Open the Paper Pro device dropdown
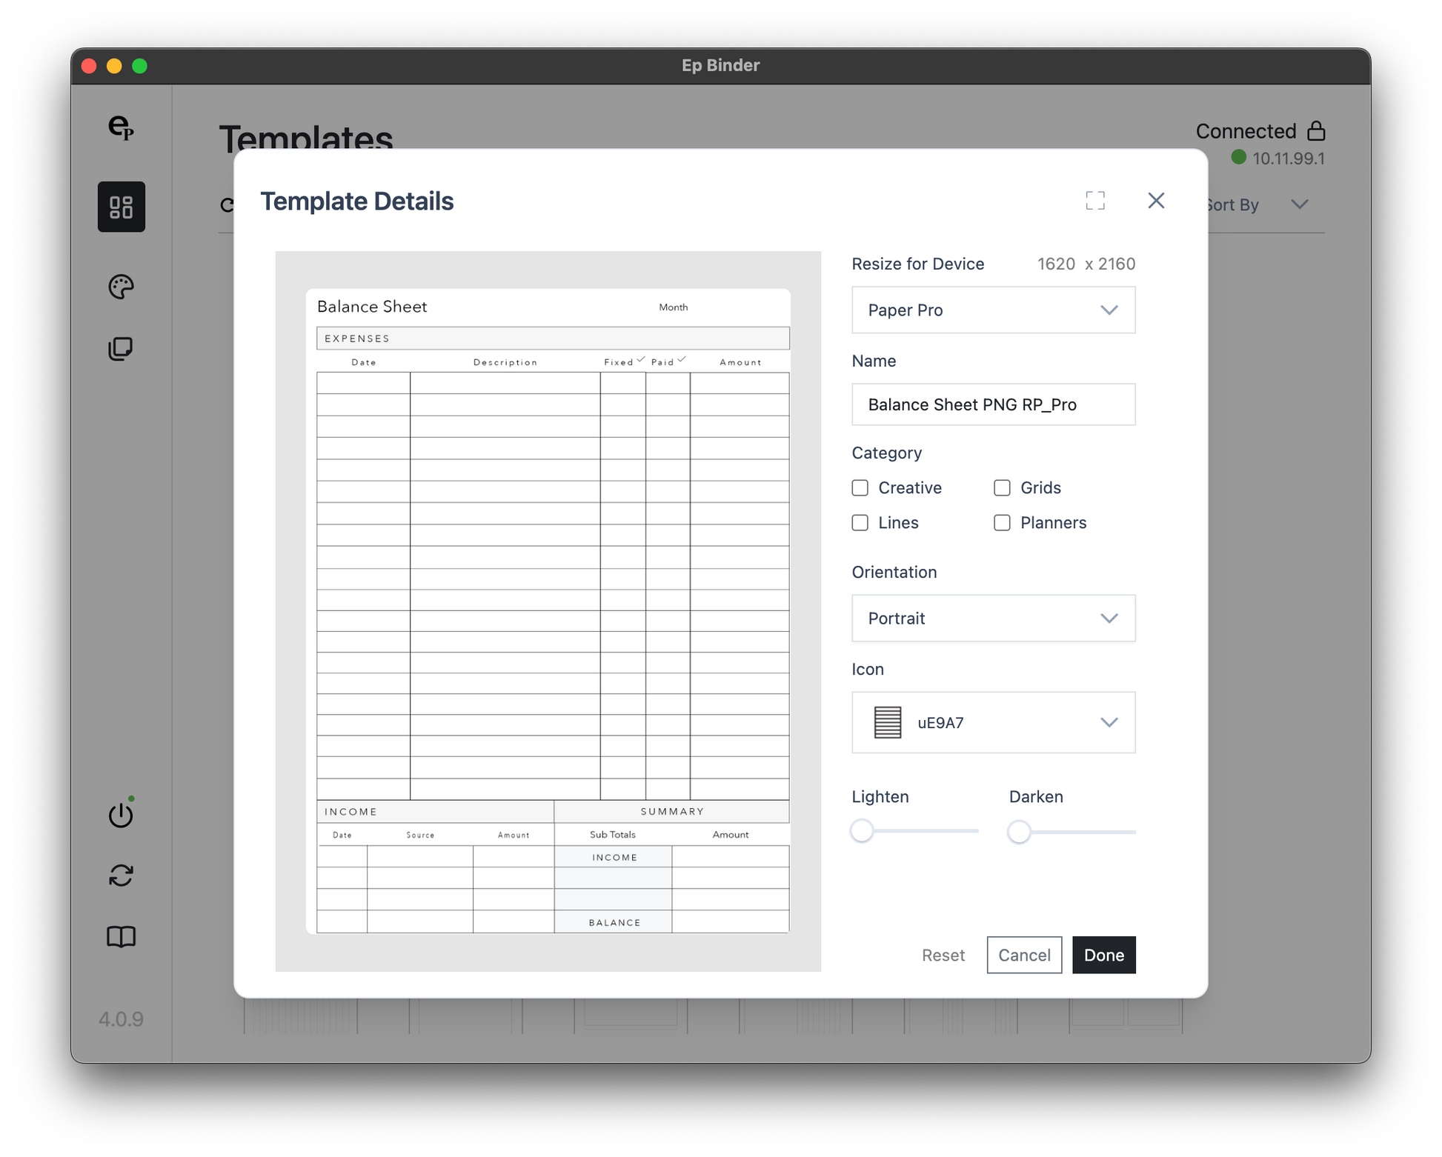The image size is (1442, 1157). click(x=993, y=310)
